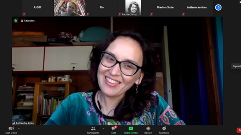Viewport: 241px width, 135px height.
Task: Expand video options caret beside Start Video
Action: tap(18, 128)
